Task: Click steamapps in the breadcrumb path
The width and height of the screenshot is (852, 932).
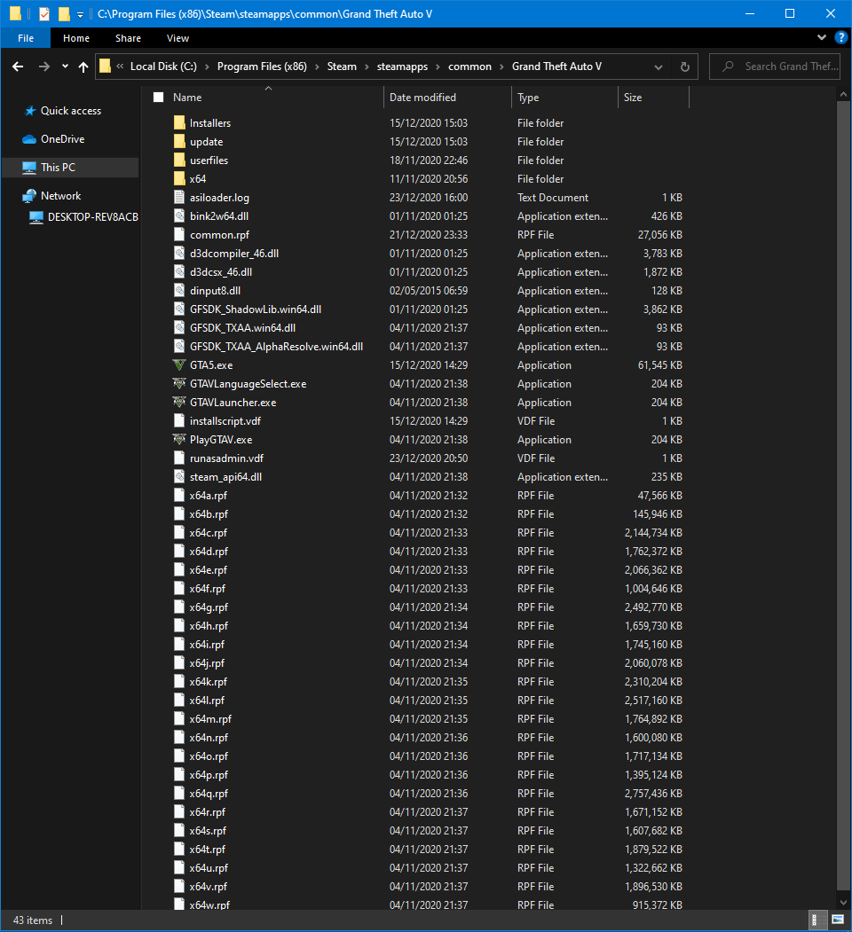Action: pos(401,67)
